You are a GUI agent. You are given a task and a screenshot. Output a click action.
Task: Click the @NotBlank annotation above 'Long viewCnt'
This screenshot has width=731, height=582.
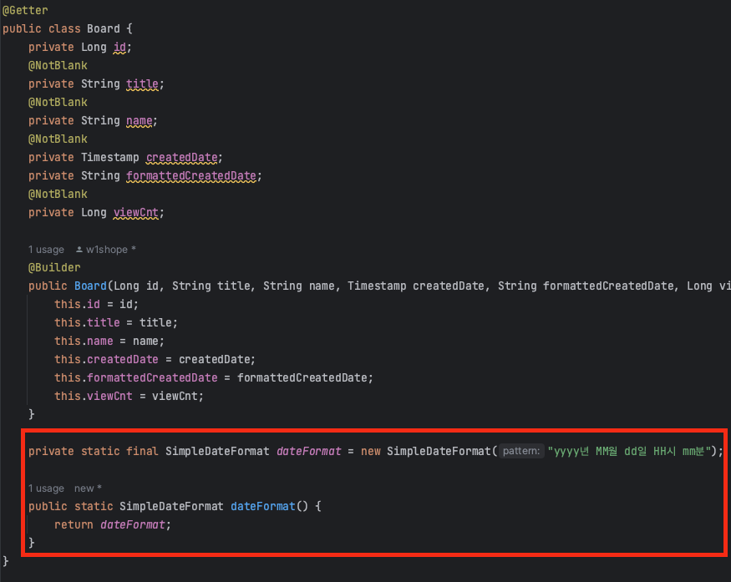[58, 195]
